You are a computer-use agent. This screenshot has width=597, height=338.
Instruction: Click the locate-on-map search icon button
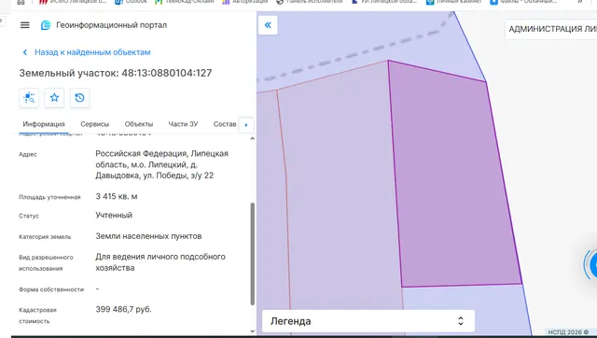[29, 98]
